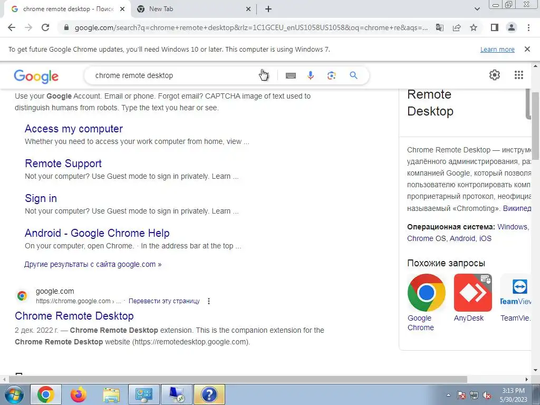The image size is (540, 405).
Task: Search by image with Google Lens
Action: [x=331, y=75]
